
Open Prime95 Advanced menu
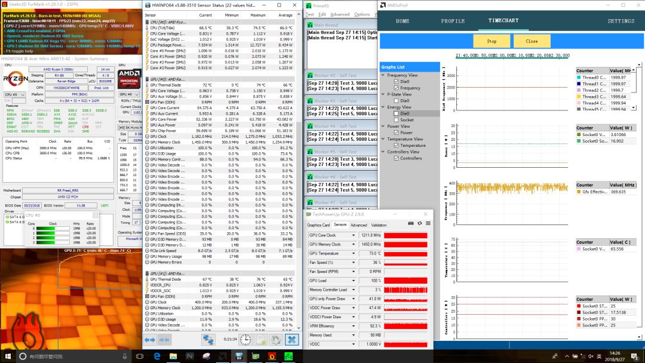click(x=340, y=14)
